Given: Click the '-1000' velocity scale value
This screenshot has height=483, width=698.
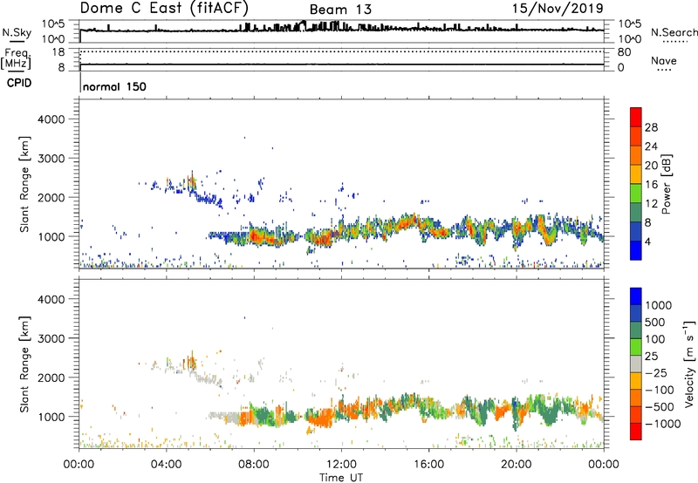Looking at the screenshot, I should coord(663,424).
